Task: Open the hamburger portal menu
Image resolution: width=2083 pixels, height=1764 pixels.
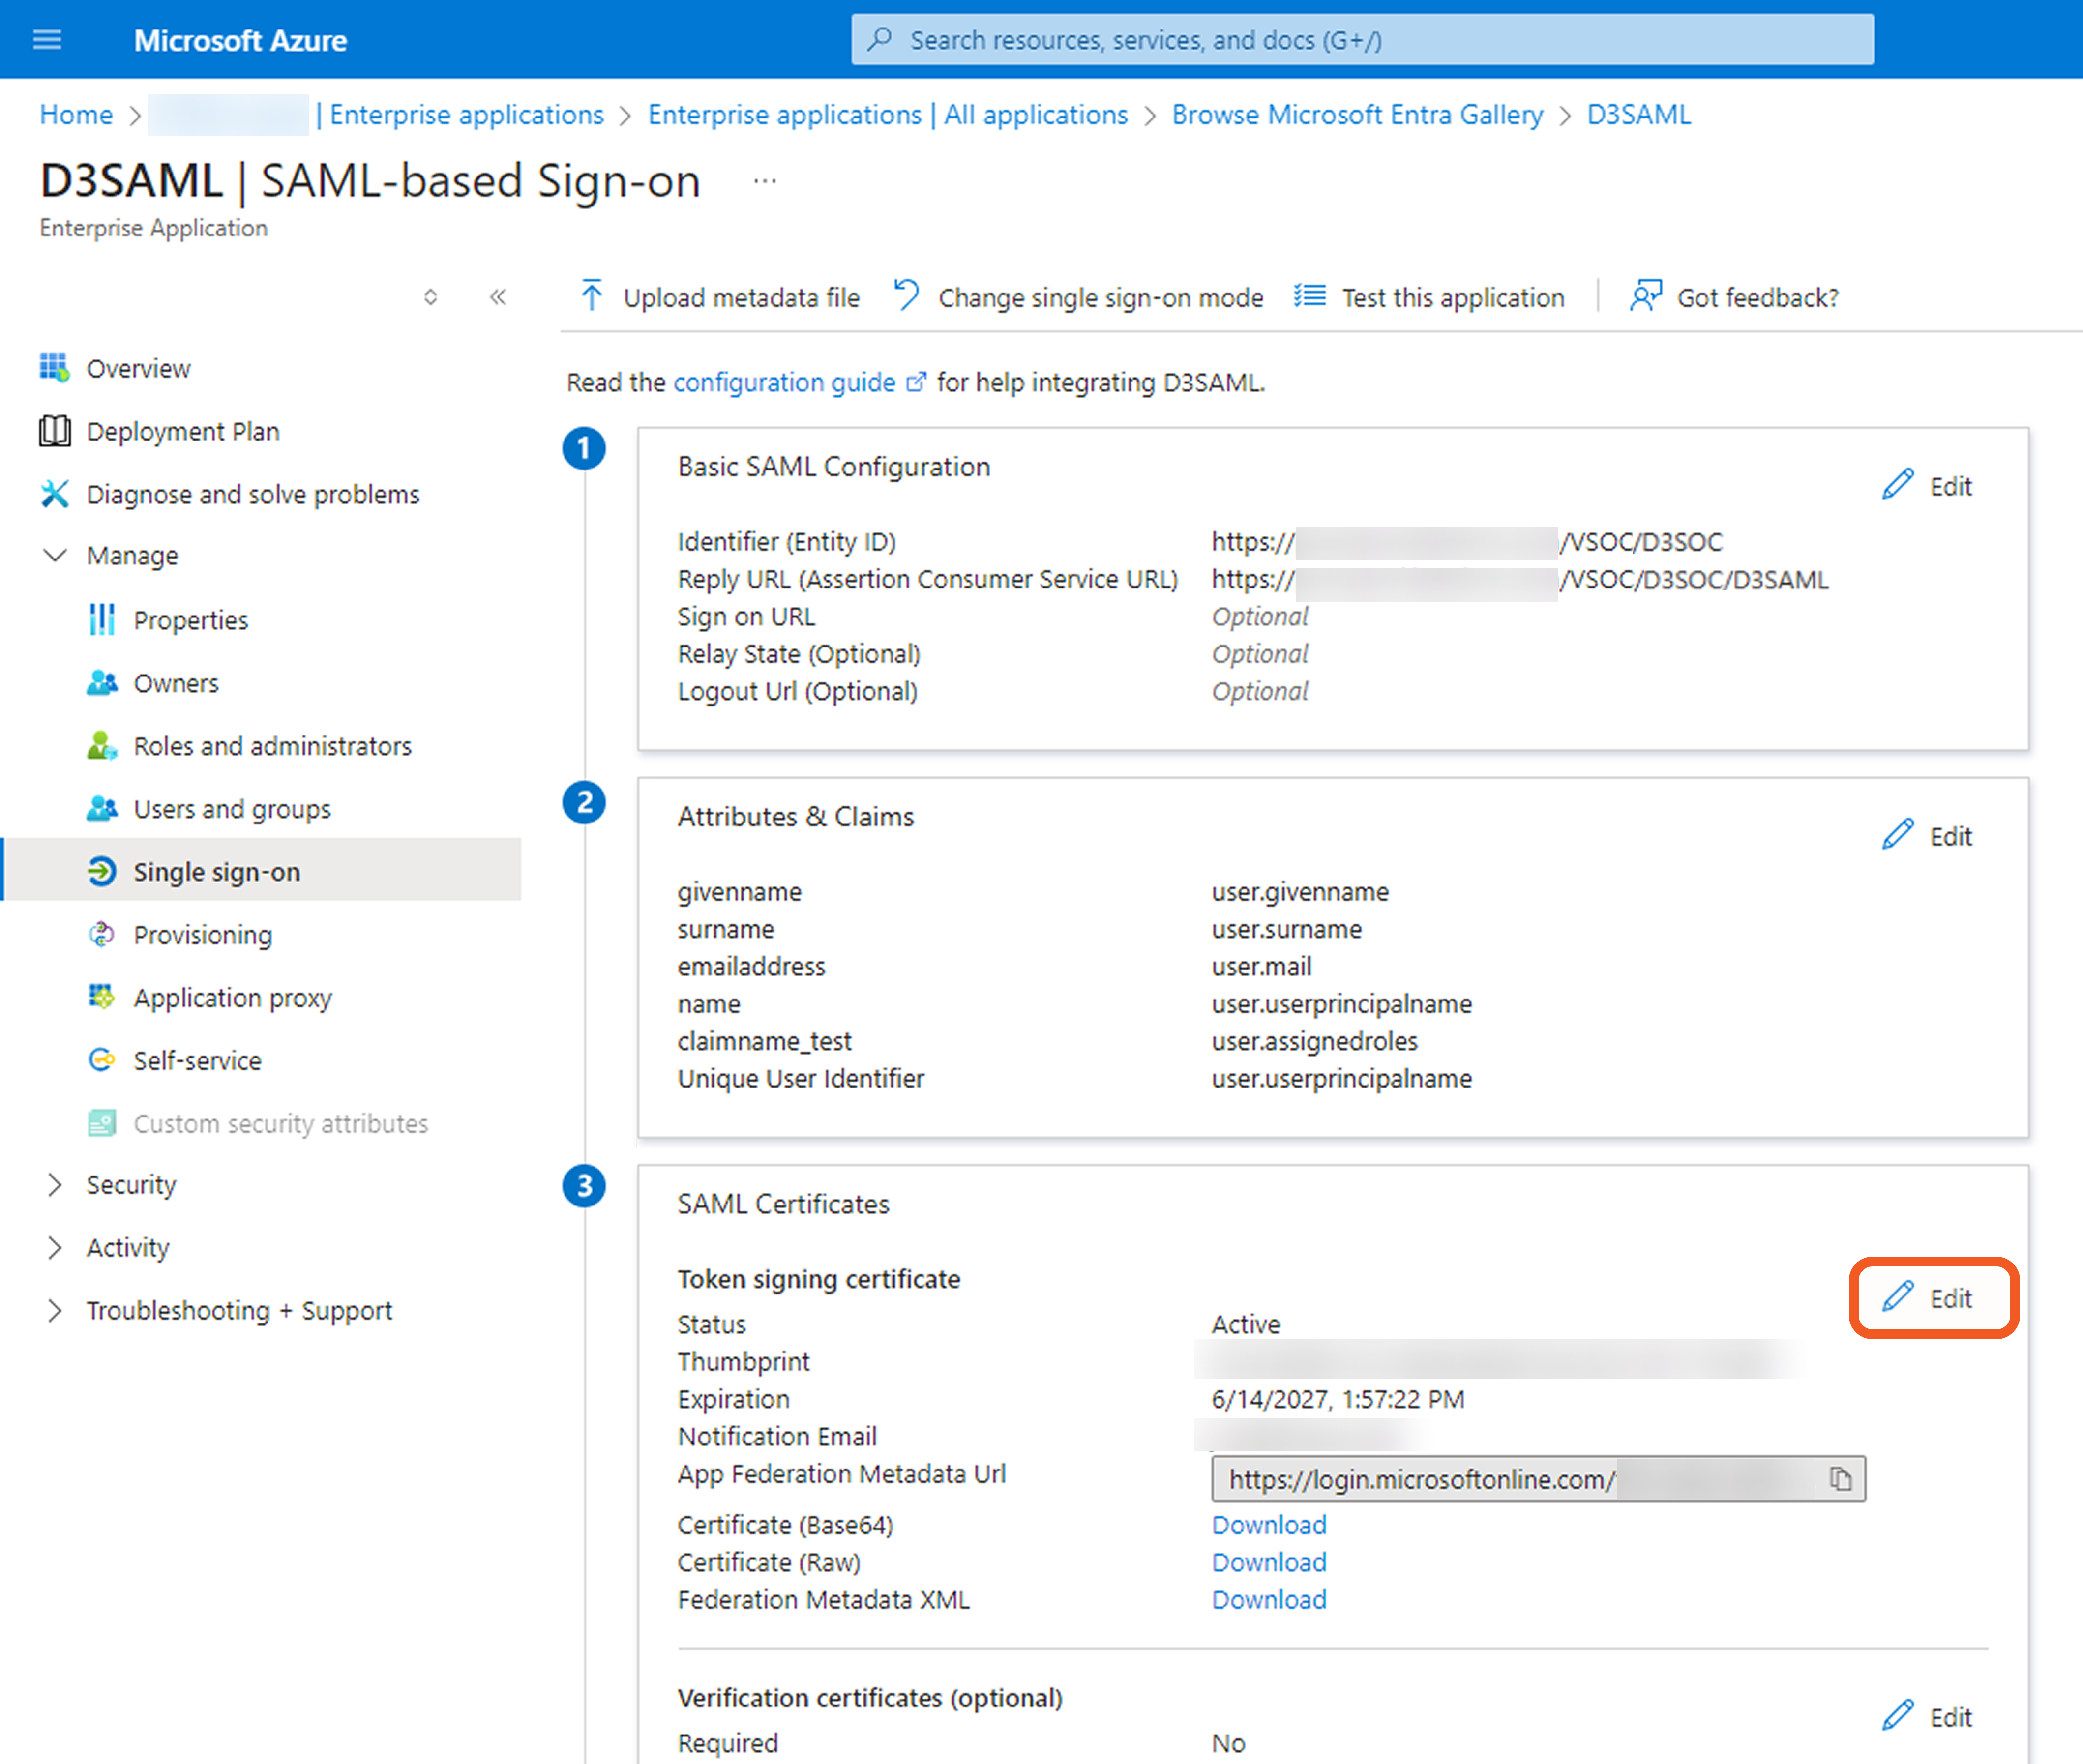Action: (47, 40)
